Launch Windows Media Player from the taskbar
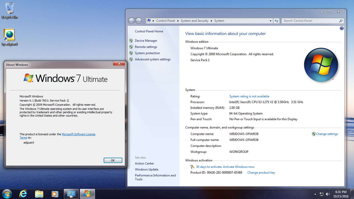Viewport: 354px width, 199px height. pos(55,194)
